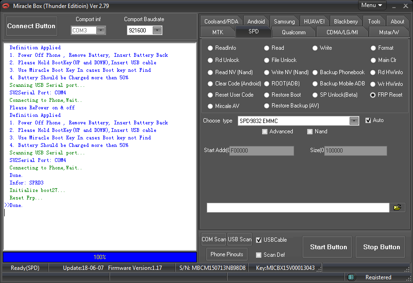Image resolution: width=413 pixels, height=283 pixels.
Task: Toggle the Auto checkbox
Action: coord(368,121)
